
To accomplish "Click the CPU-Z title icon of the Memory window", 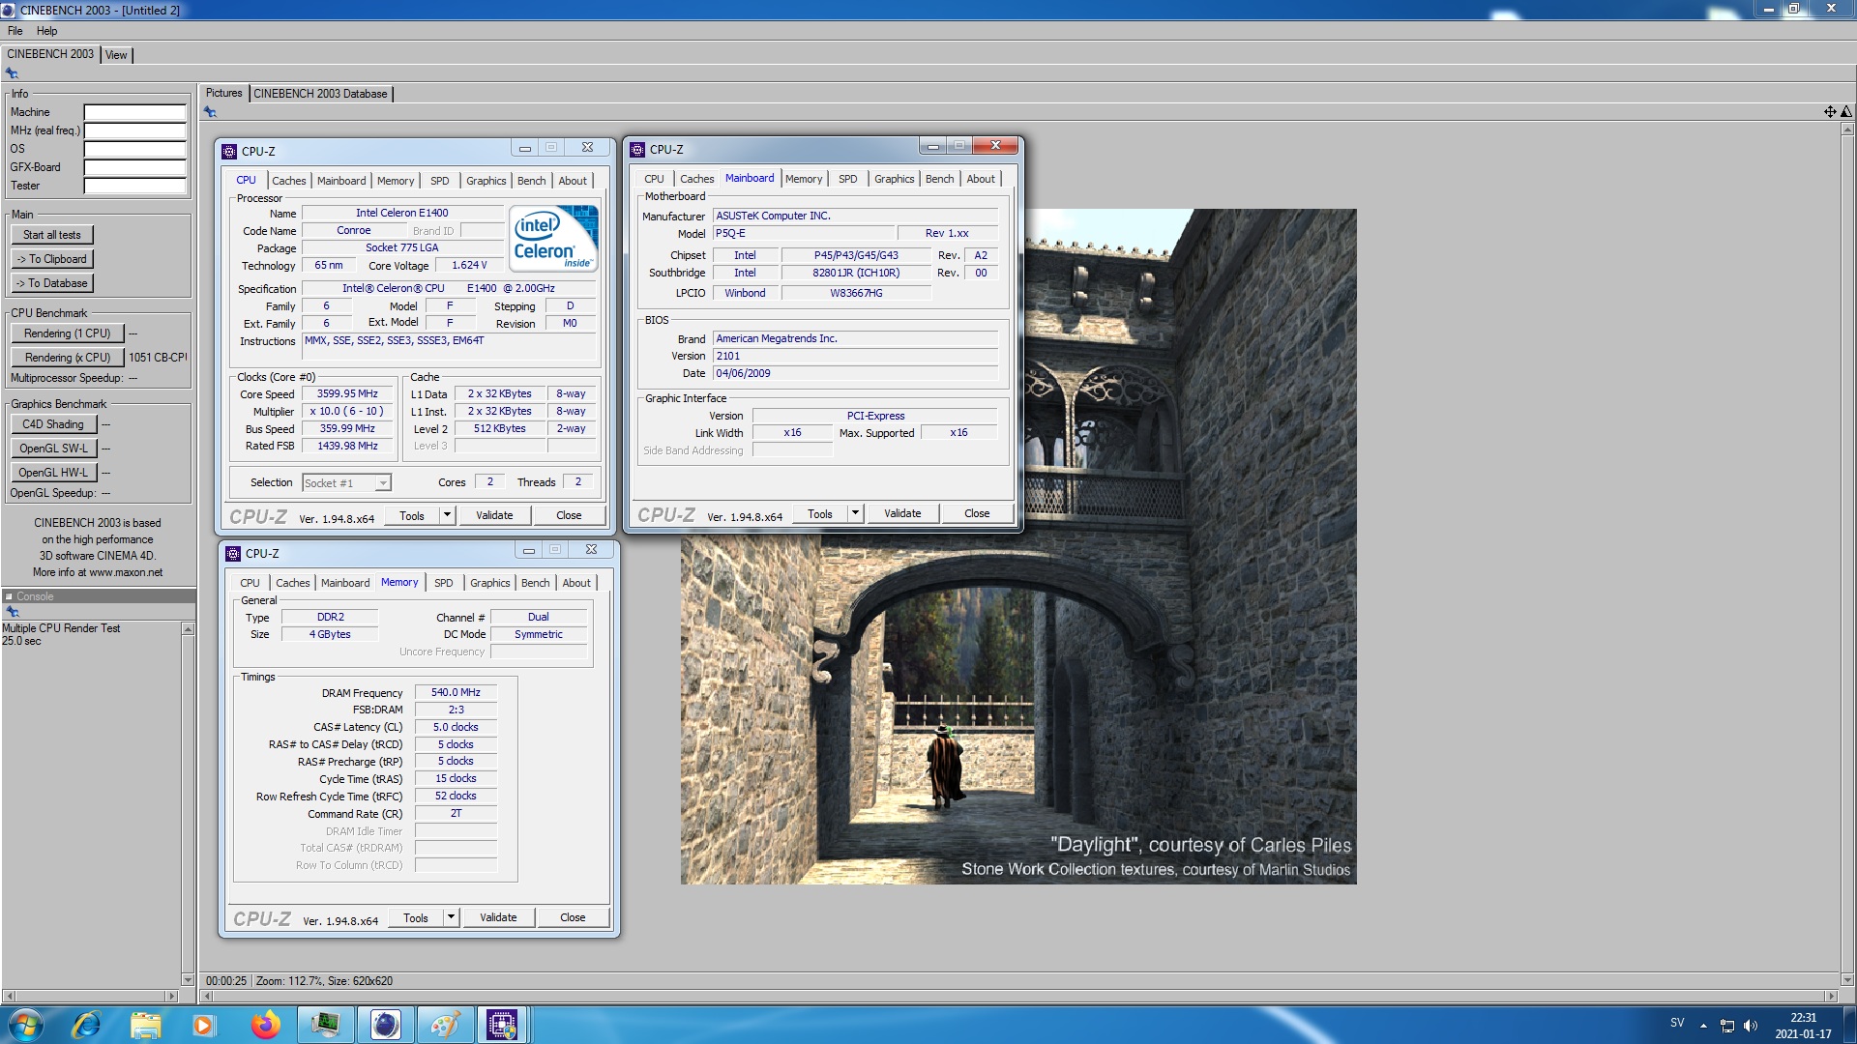I will click(x=233, y=553).
